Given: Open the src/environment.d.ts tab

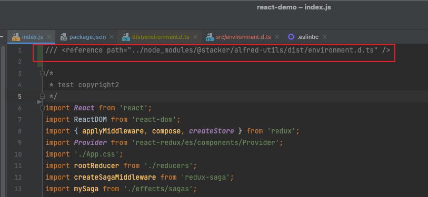Looking at the screenshot, I should [x=243, y=37].
